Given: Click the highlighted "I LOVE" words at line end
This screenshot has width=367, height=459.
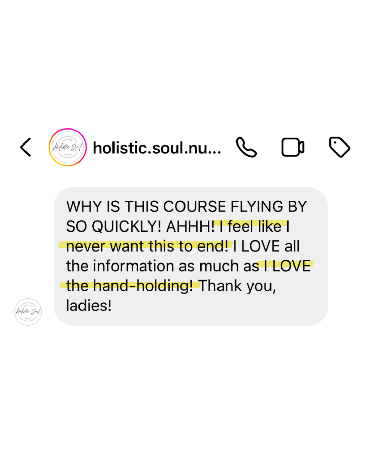Looking at the screenshot, I should [287, 266].
